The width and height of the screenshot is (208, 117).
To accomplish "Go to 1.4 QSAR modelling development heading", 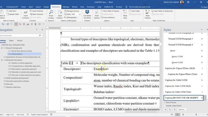I will (x=16, y=78).
